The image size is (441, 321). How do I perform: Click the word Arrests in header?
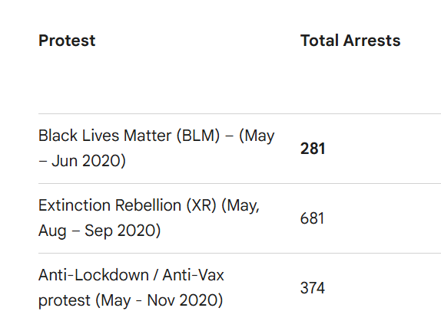[372, 41]
